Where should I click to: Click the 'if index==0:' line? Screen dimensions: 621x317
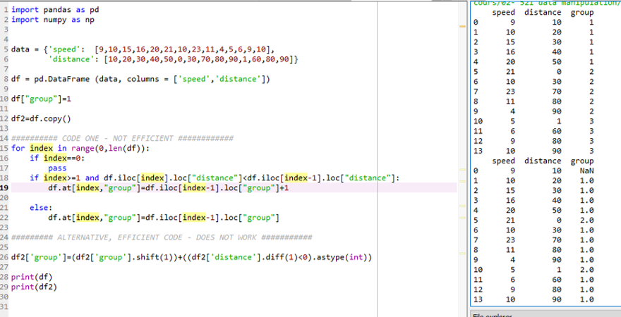[57, 158]
